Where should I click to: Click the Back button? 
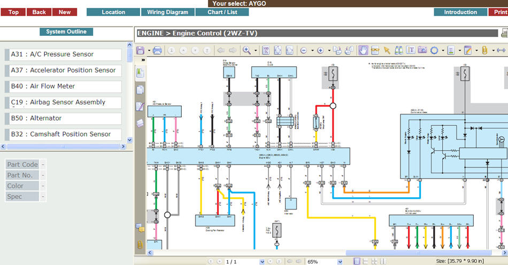click(x=39, y=12)
